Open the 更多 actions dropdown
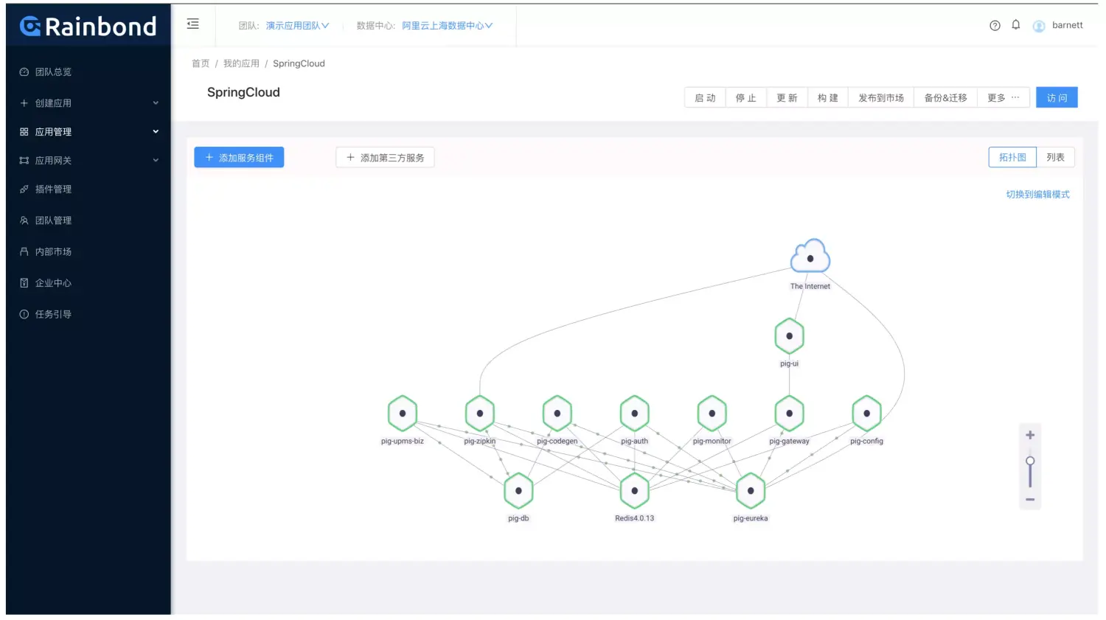1106x620 pixels. tap(1004, 98)
